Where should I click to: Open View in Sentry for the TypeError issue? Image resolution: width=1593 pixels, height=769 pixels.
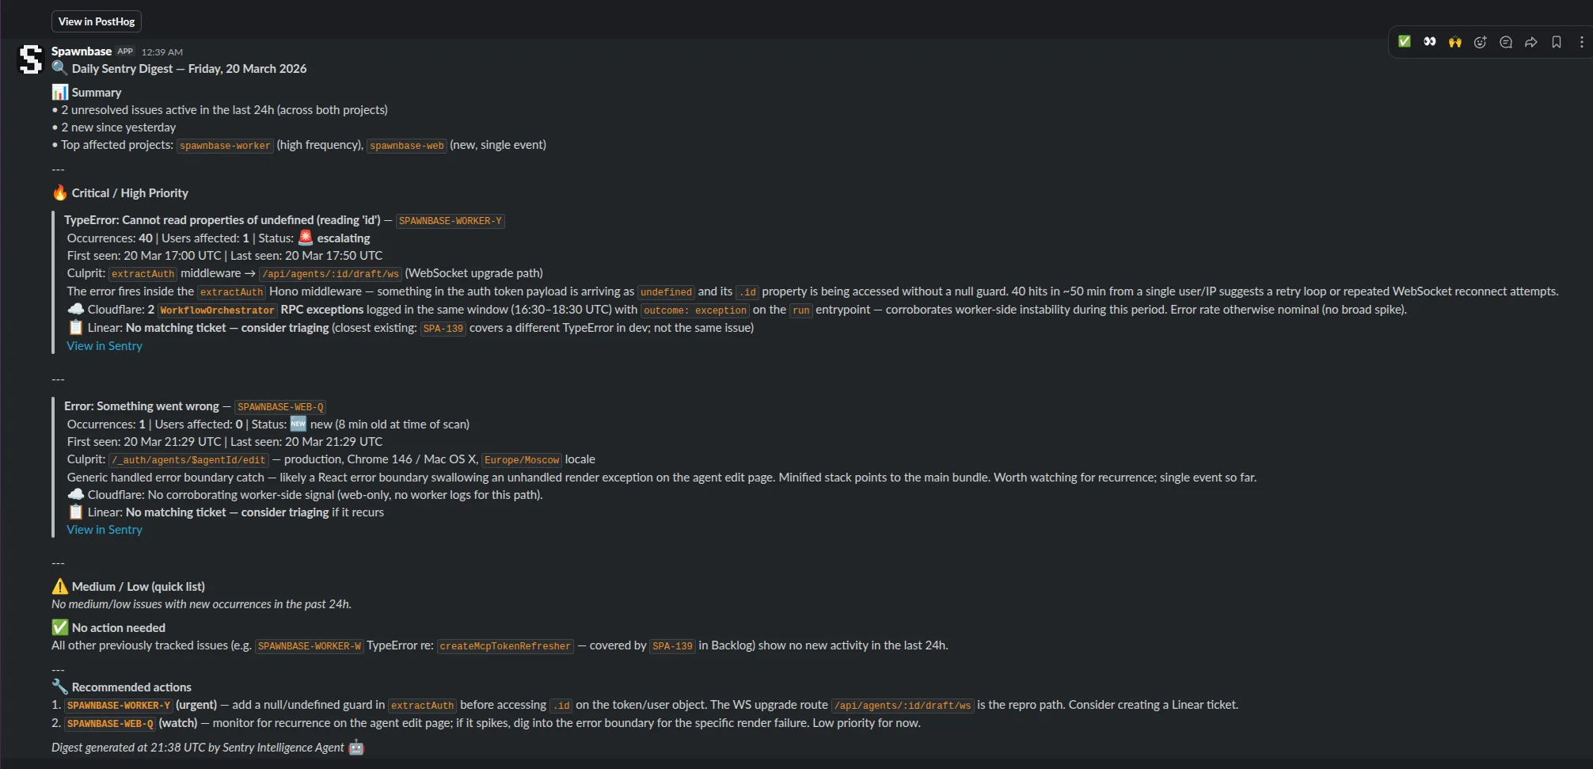click(104, 345)
